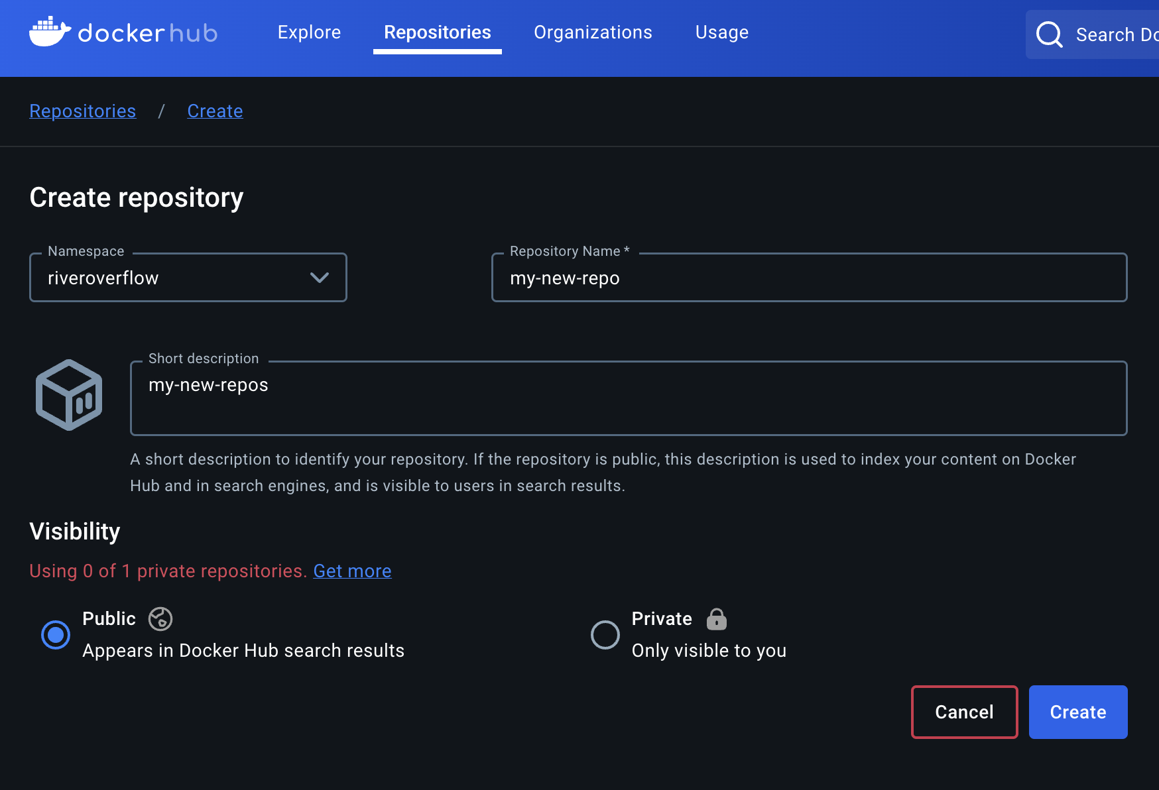Click the 'Only visible to you' text
1159x790 pixels.
click(709, 651)
